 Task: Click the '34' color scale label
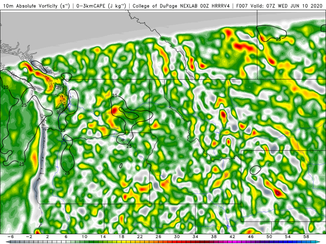[x=196, y=237]
